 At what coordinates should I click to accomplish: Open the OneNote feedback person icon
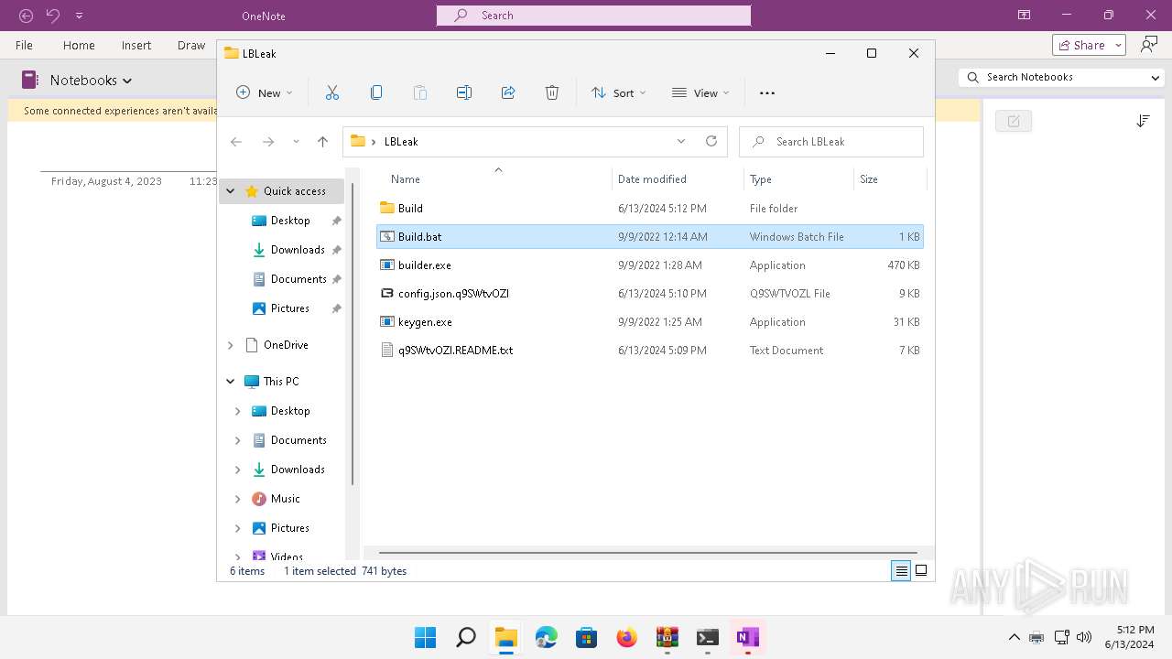[1149, 45]
